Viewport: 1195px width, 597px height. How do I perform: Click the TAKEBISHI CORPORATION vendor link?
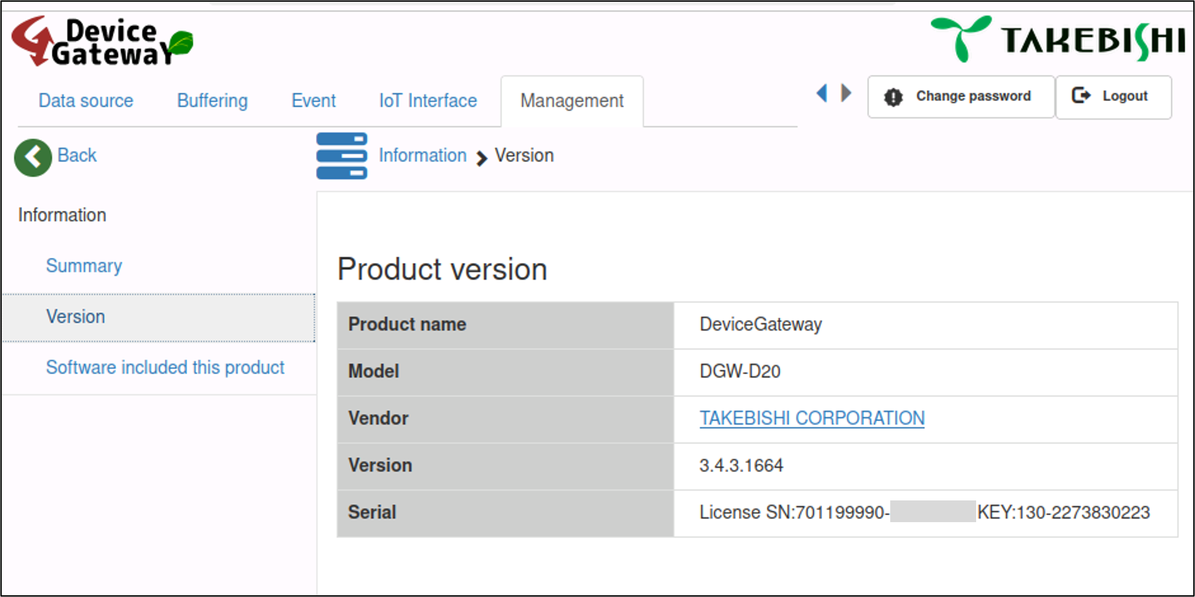tap(812, 418)
